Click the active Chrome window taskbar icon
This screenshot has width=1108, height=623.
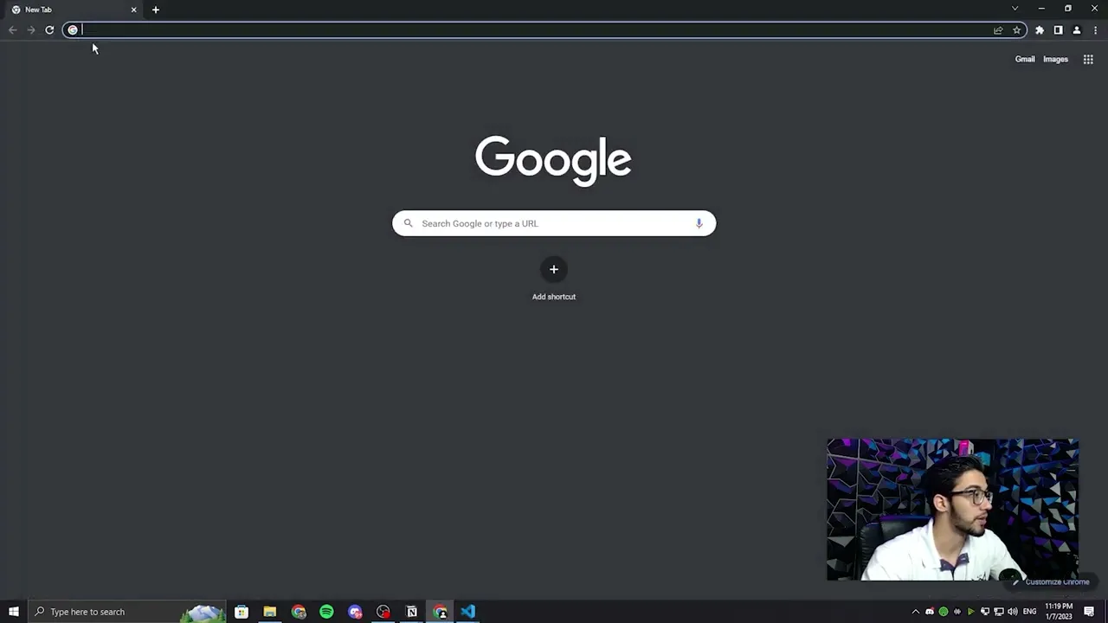point(440,612)
